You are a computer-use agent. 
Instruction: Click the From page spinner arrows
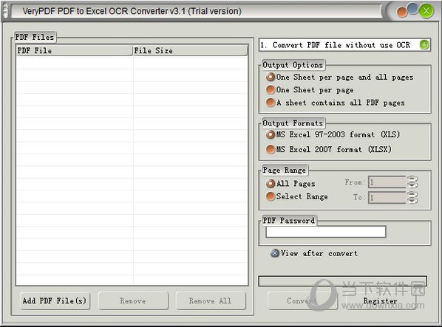[412, 182]
